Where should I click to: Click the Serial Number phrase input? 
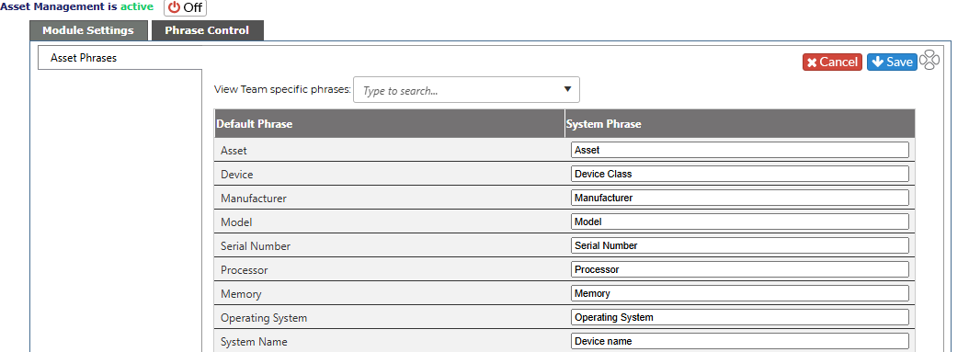[740, 245]
